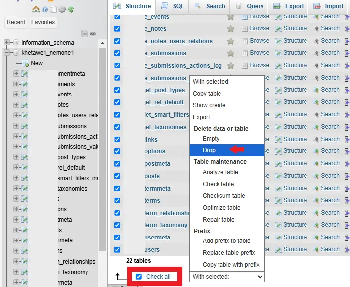The width and height of the screenshot is (350, 287).
Task: Click Search icon in postmeta row
Action: click(316, 163)
